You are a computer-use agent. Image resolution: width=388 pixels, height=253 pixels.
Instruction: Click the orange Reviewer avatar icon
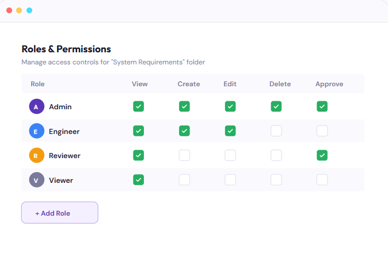[36, 155]
